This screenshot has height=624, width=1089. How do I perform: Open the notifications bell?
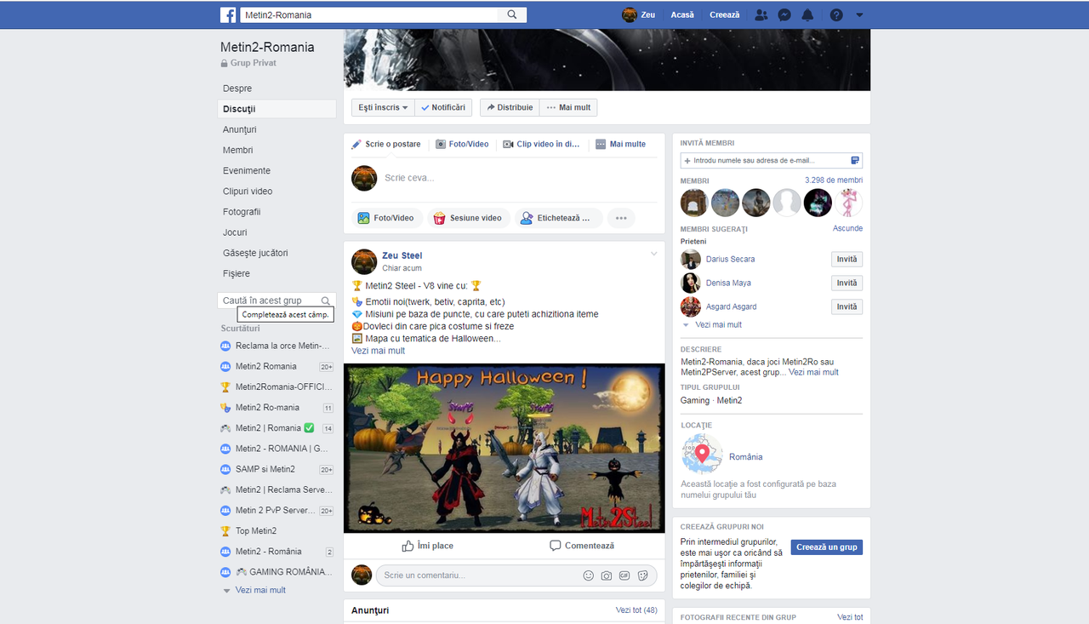tap(807, 14)
